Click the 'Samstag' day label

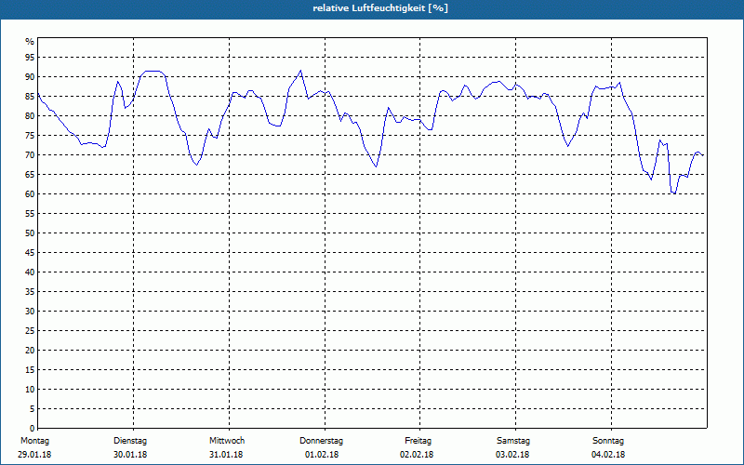513,441
